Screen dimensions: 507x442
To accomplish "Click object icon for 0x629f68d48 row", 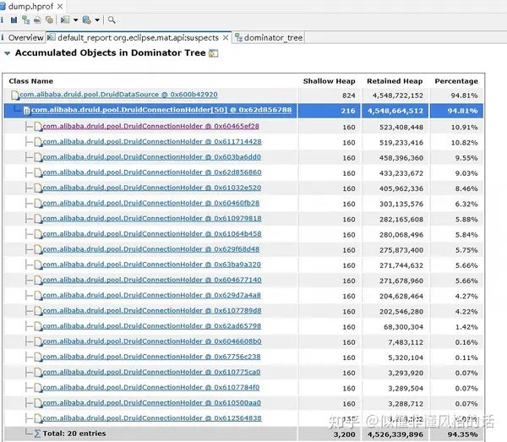I will coord(38,249).
